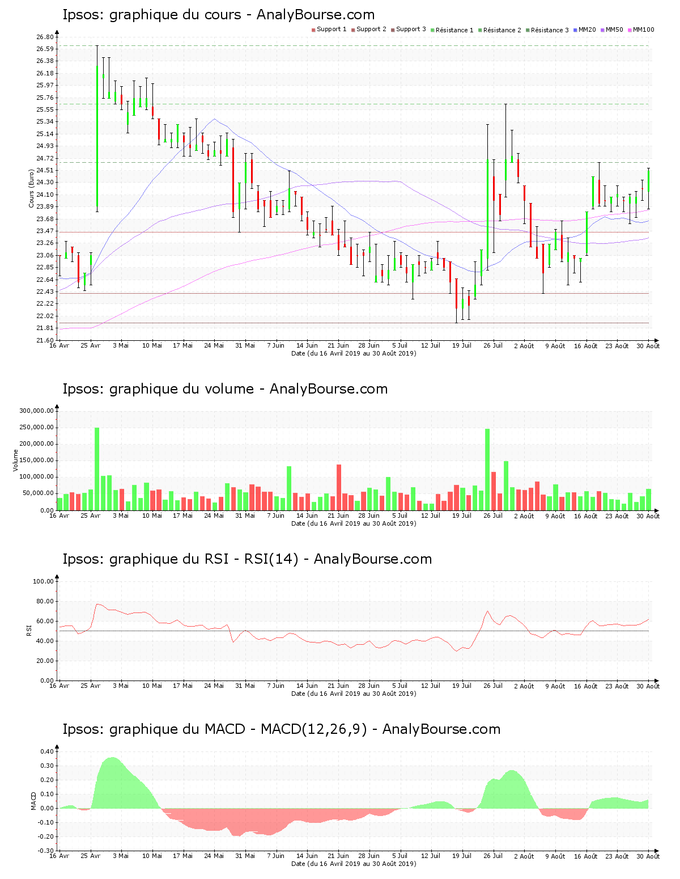
Task: Click the 23.47 price axis value
Action: pos(45,231)
